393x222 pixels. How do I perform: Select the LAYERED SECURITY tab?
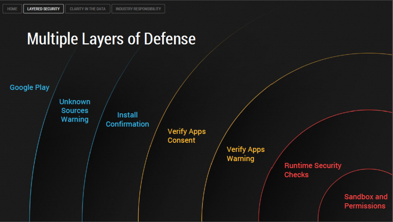[43, 9]
